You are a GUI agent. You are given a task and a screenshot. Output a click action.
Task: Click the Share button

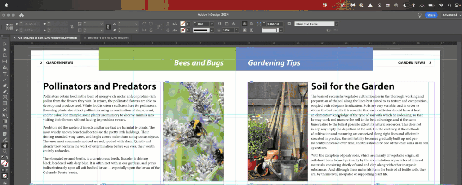coord(431,15)
